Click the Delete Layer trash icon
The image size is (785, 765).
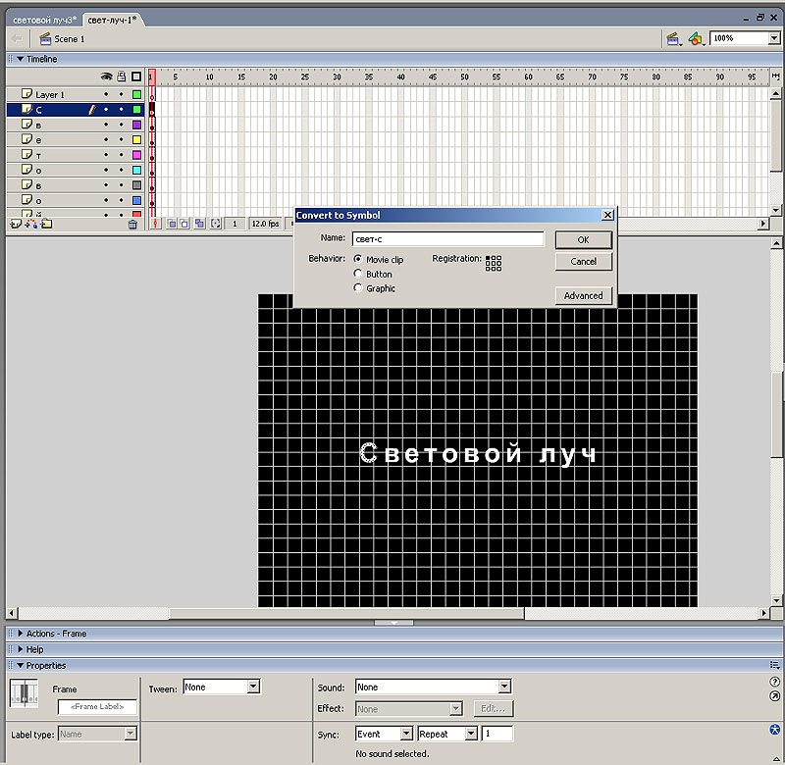133,224
